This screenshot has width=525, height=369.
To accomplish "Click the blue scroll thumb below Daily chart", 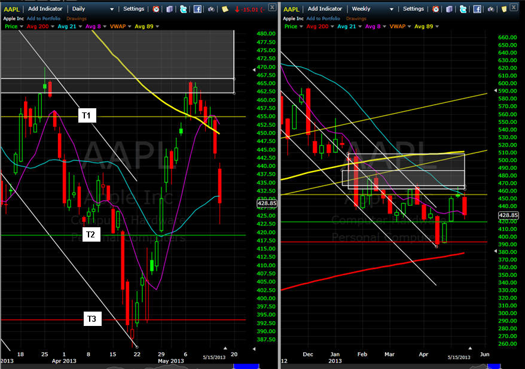I will point(246,367).
